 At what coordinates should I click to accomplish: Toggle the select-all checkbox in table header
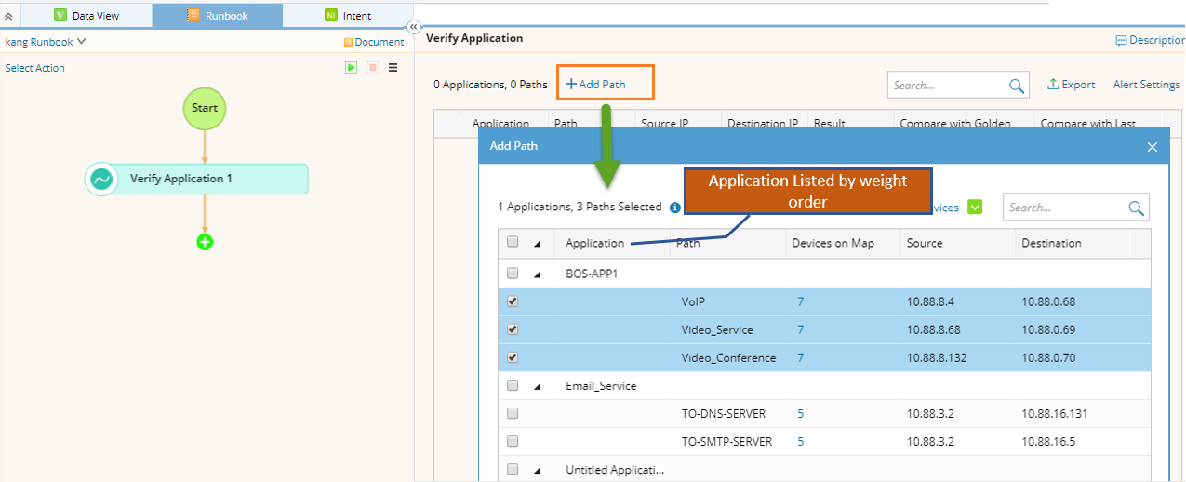[x=513, y=242]
